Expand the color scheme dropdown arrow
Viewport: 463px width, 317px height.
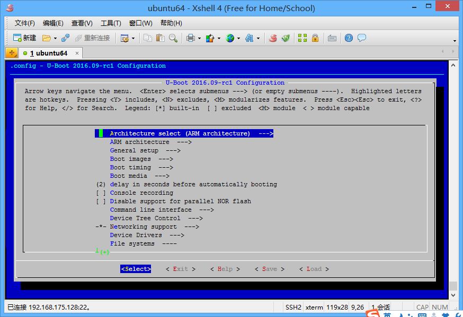[219, 38]
